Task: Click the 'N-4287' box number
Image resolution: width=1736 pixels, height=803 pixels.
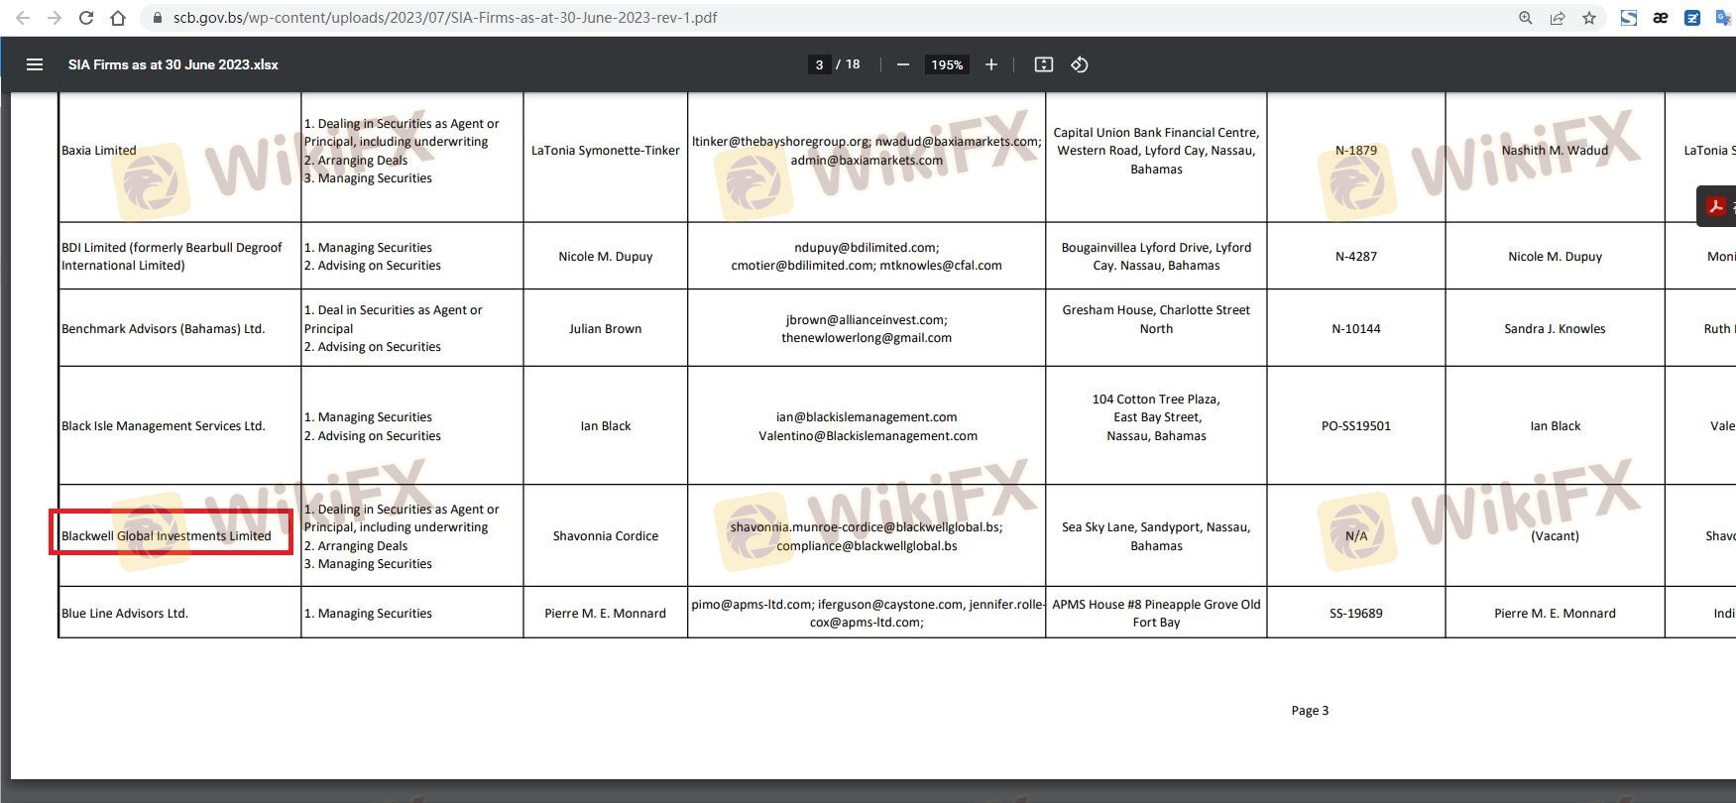Action: pos(1356,257)
